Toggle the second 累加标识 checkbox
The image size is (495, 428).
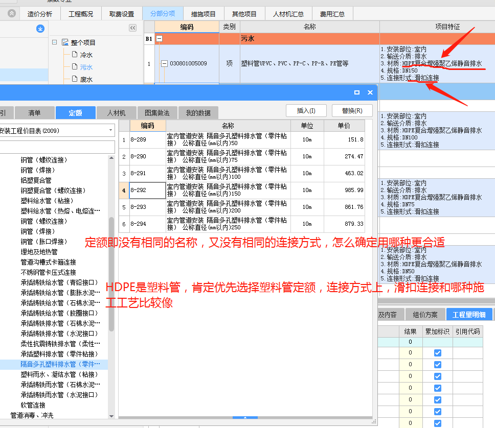tap(438, 365)
